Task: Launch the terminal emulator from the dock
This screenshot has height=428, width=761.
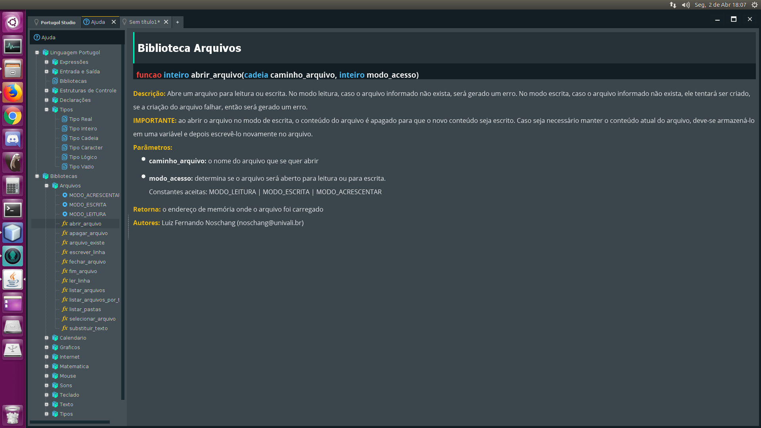Action: pyautogui.click(x=12, y=210)
